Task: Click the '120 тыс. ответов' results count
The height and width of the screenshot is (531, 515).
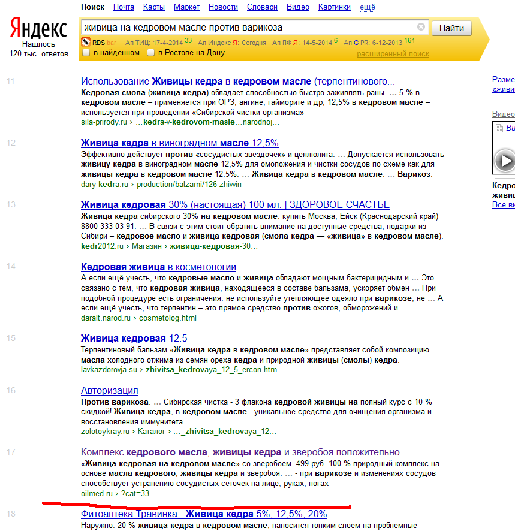Action: pyautogui.click(x=38, y=54)
